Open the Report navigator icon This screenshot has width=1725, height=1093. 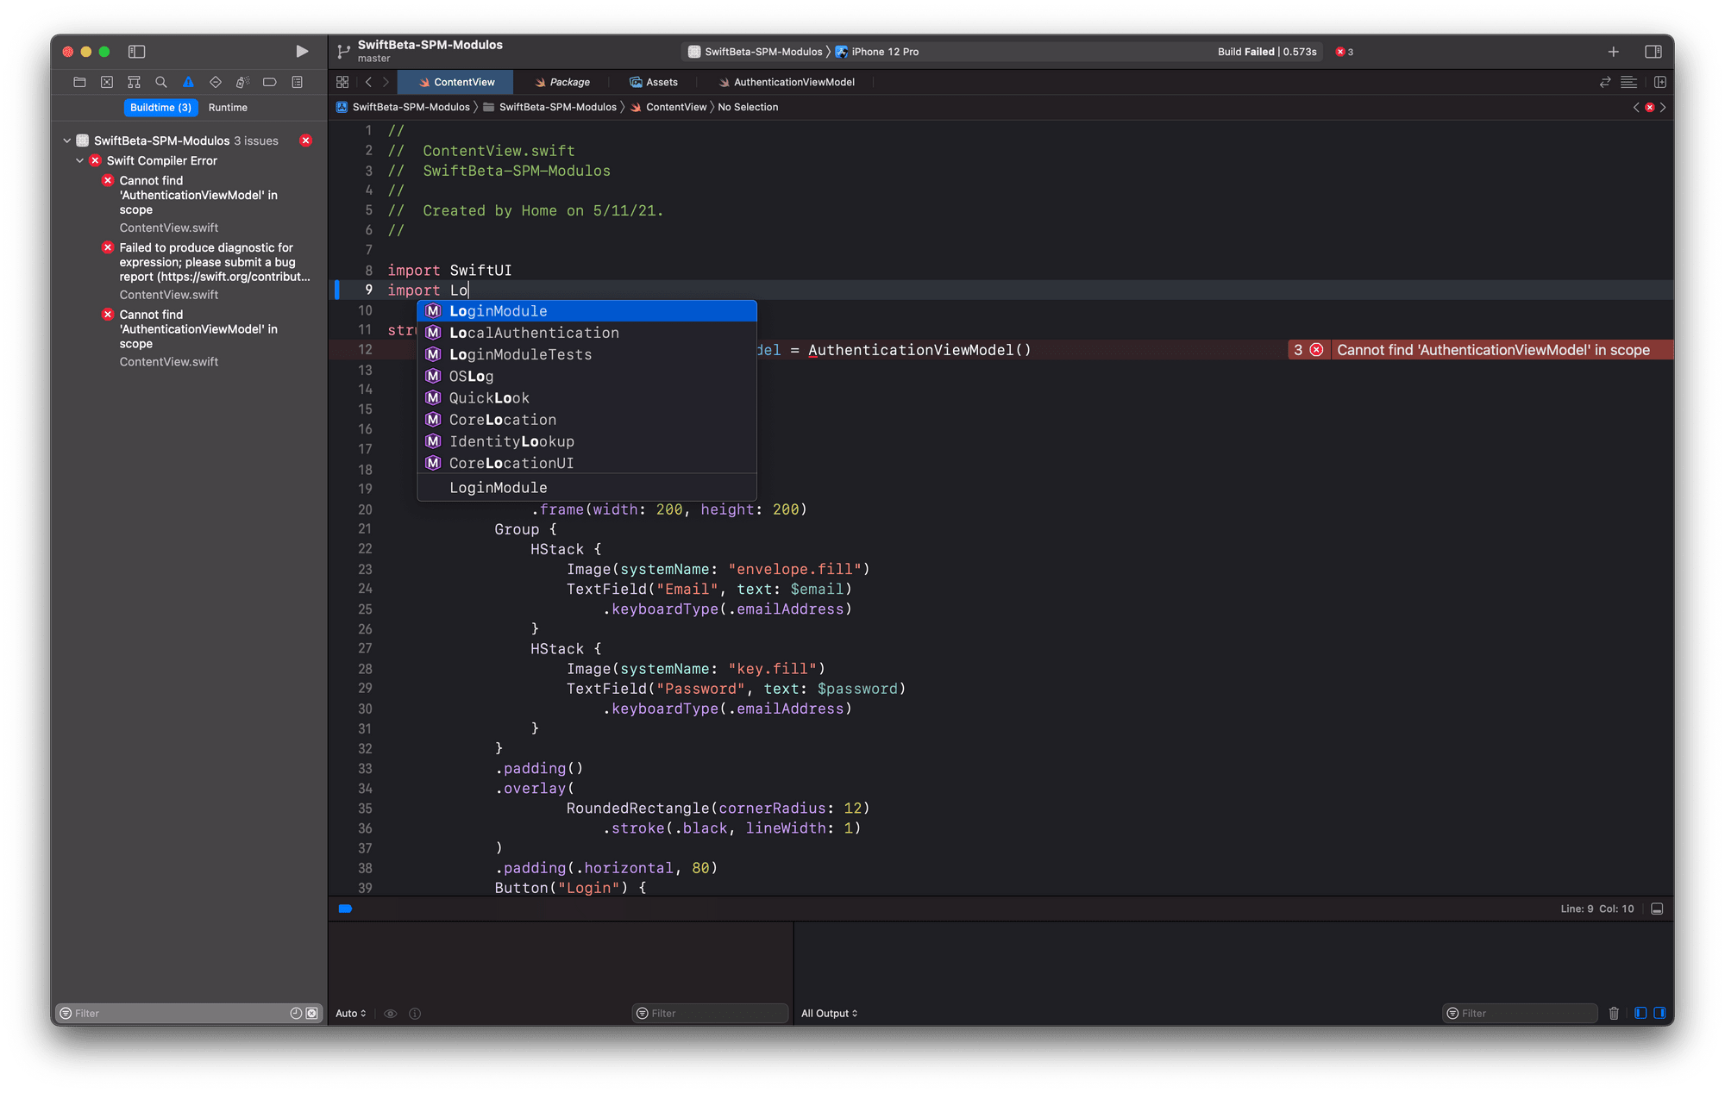pyautogui.click(x=298, y=82)
